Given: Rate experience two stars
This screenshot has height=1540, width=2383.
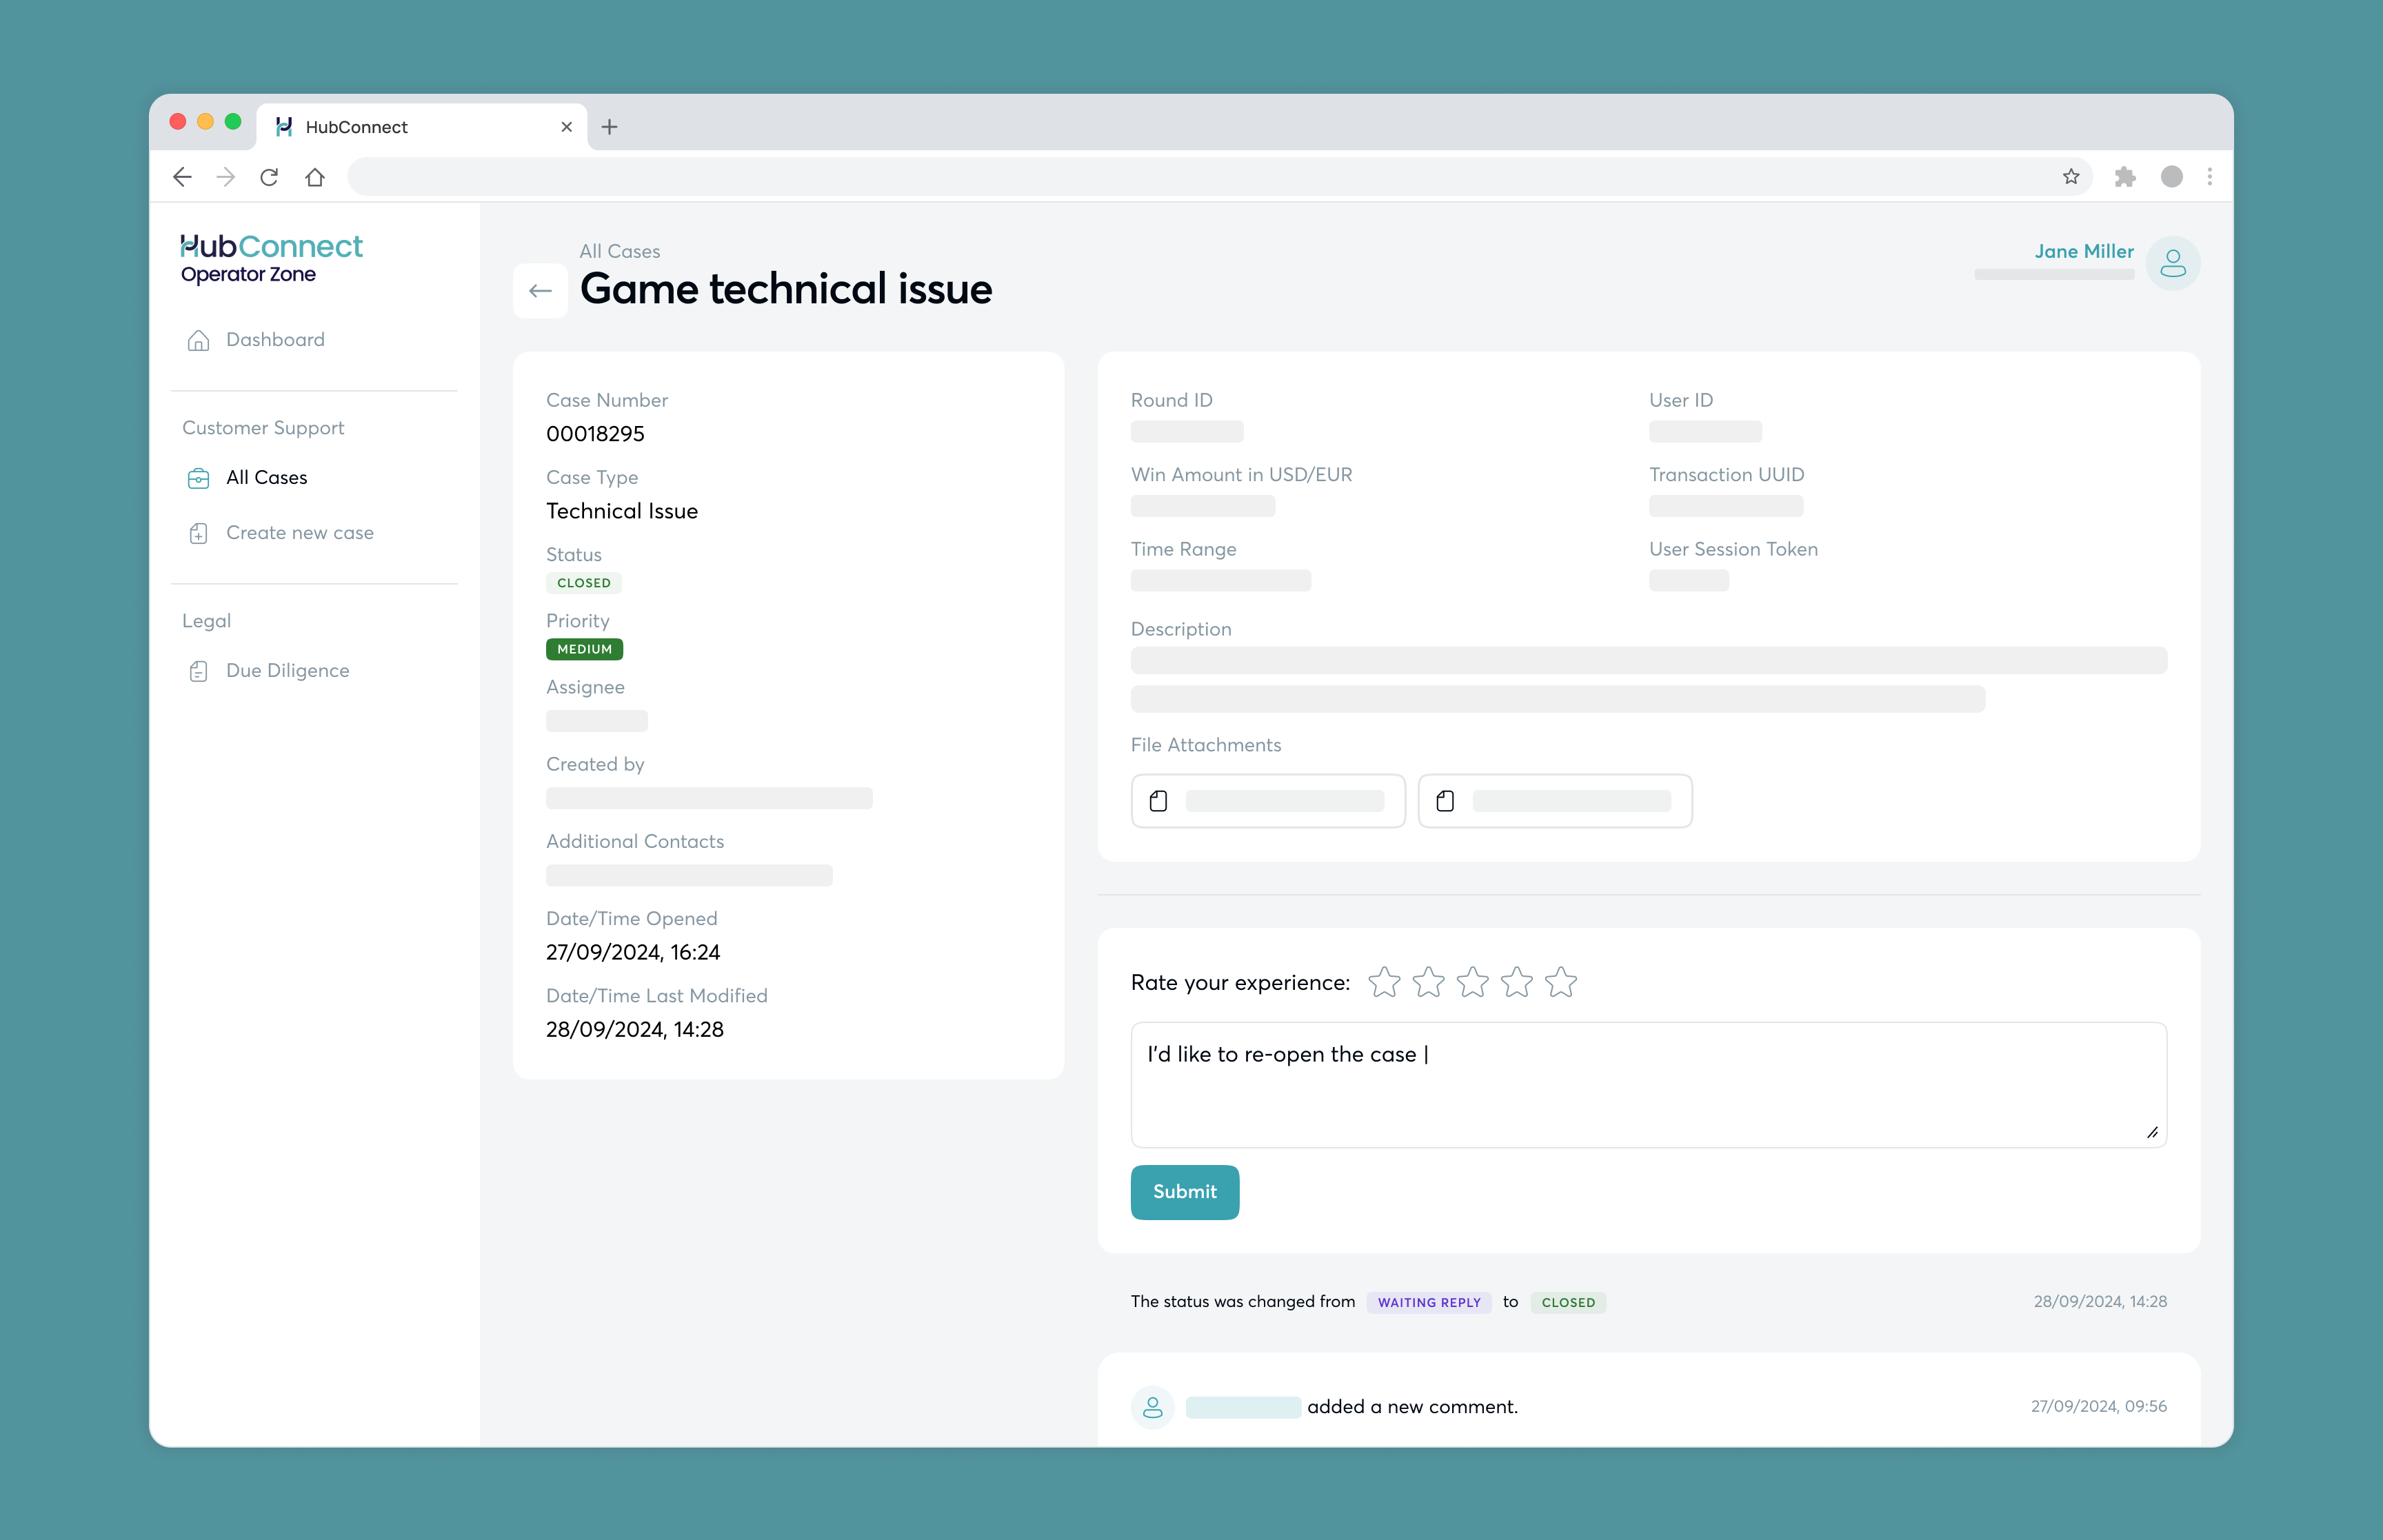Looking at the screenshot, I should click(1428, 982).
